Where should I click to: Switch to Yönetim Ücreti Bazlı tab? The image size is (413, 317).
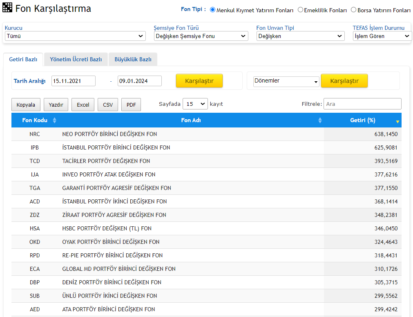coord(76,60)
